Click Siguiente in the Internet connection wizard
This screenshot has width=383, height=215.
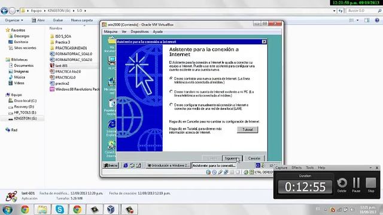click(x=232, y=158)
